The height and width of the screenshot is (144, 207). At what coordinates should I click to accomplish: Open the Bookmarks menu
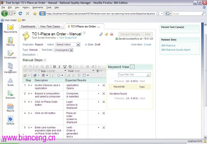pos(38,8)
